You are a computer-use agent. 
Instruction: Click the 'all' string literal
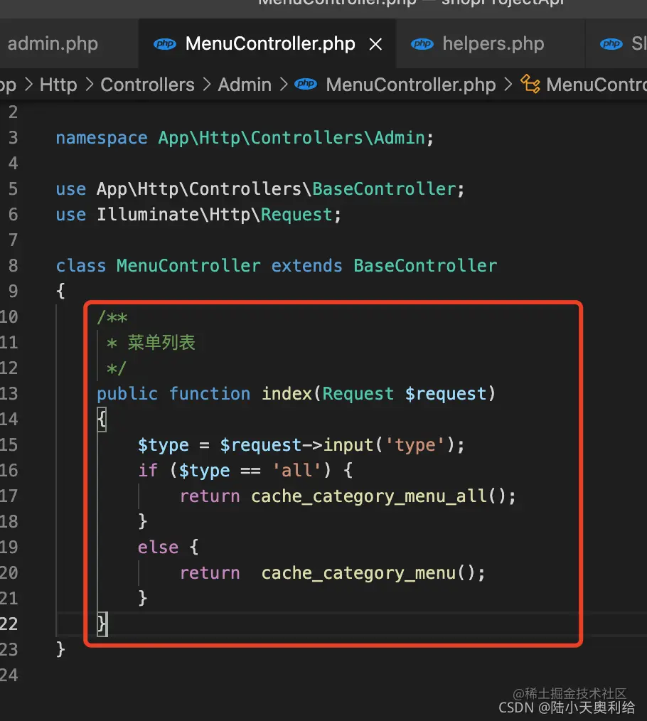(x=296, y=471)
